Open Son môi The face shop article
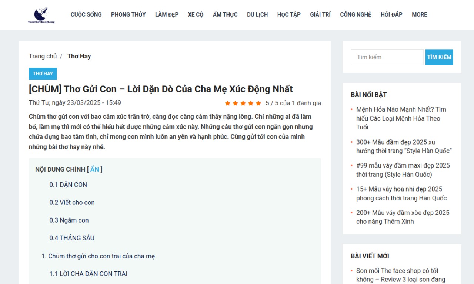Image resolution: width=474 pixels, height=284 pixels. point(401,275)
